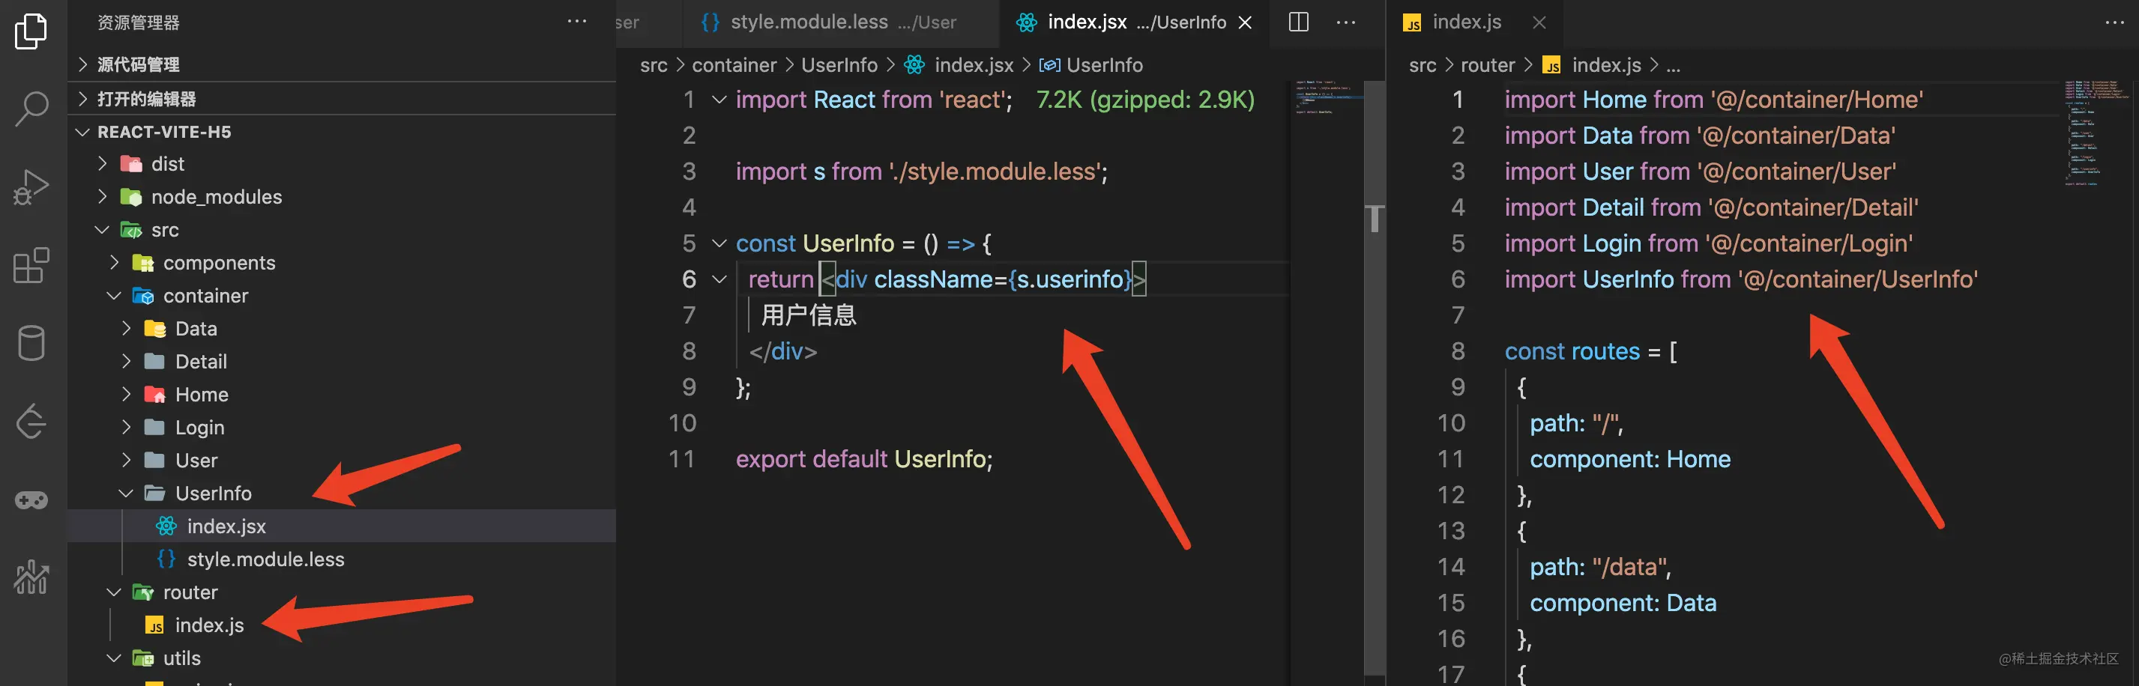2139x686 pixels.
Task: Expand the Home folder
Action: (x=341, y=395)
